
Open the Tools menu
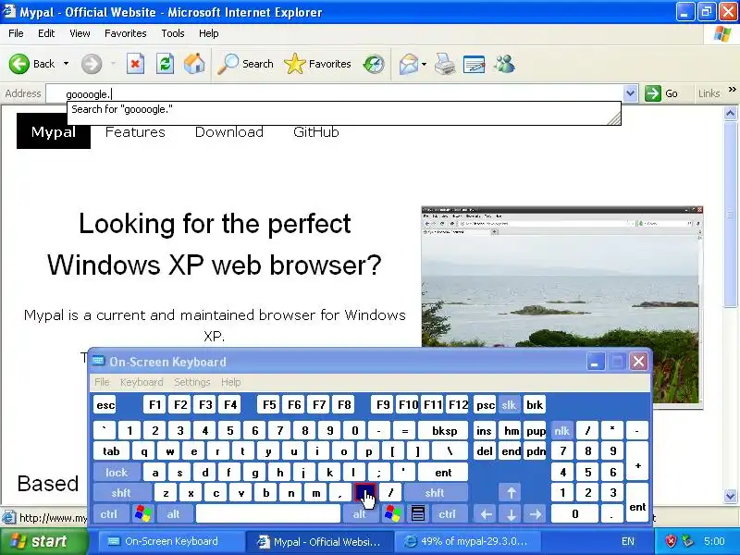[x=173, y=33]
